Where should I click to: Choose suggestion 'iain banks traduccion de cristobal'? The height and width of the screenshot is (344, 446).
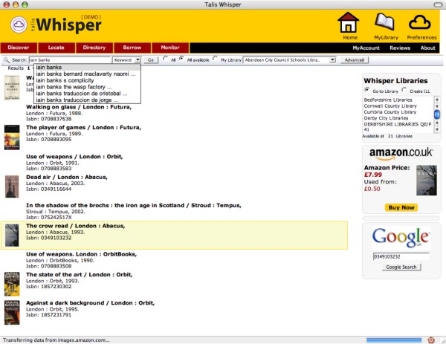click(87, 94)
